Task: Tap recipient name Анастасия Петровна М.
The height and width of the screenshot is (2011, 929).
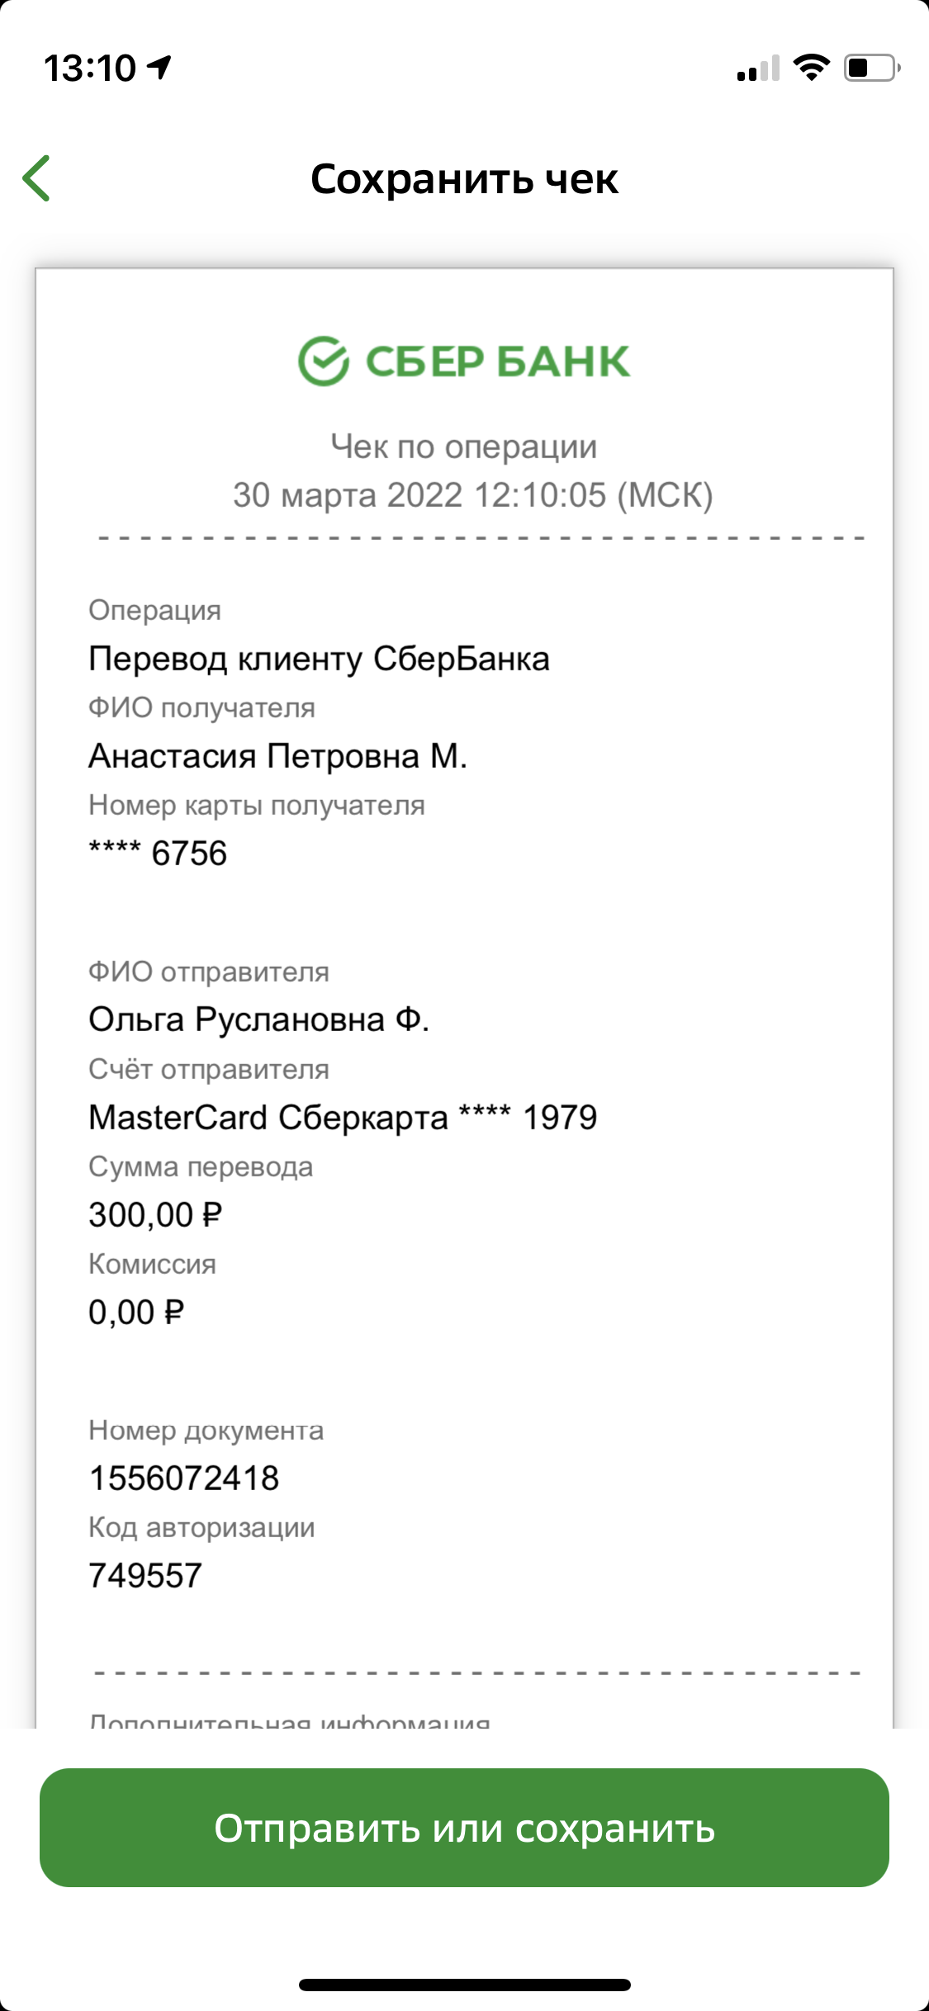Action: (x=278, y=756)
